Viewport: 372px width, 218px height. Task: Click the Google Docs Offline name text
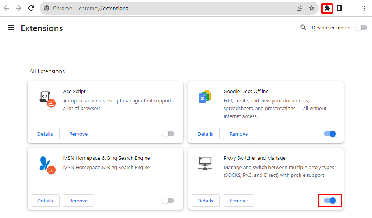click(x=246, y=91)
